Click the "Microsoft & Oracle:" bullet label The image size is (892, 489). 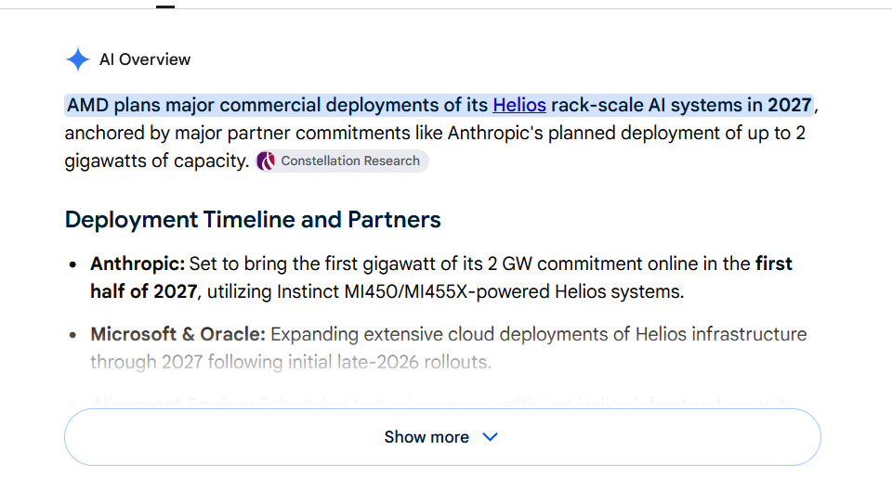(x=178, y=334)
